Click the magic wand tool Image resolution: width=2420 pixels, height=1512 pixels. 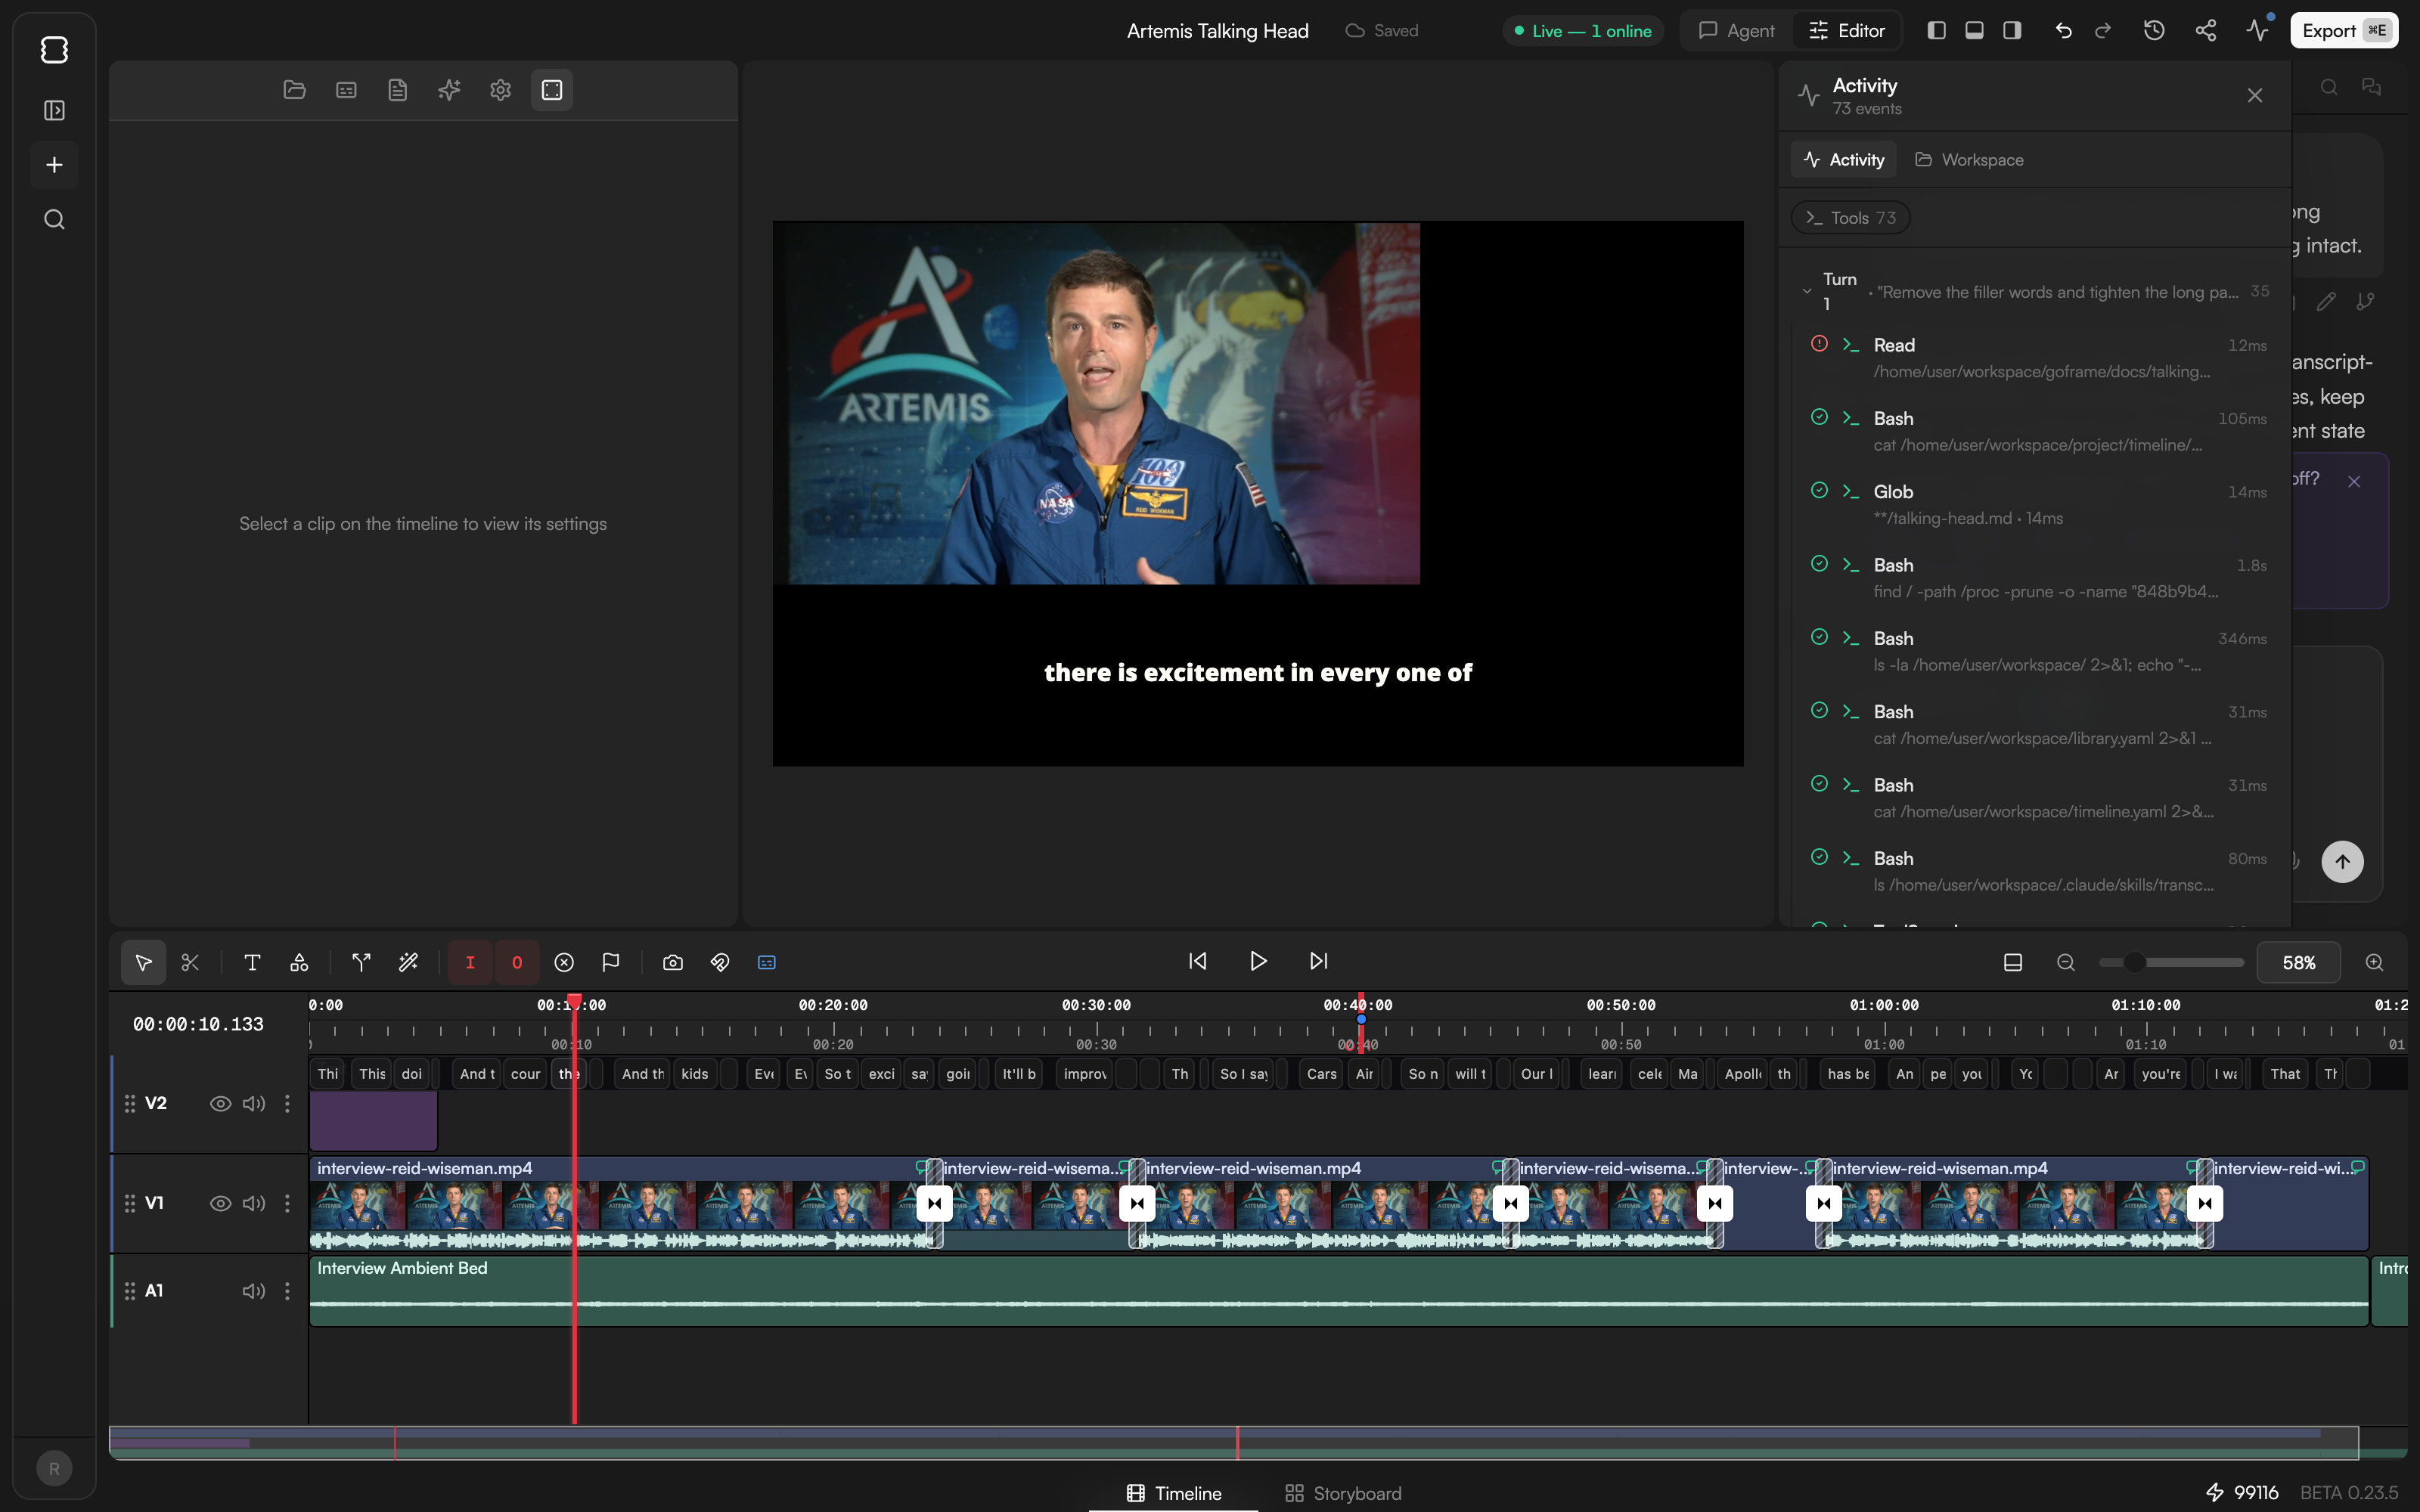click(408, 962)
